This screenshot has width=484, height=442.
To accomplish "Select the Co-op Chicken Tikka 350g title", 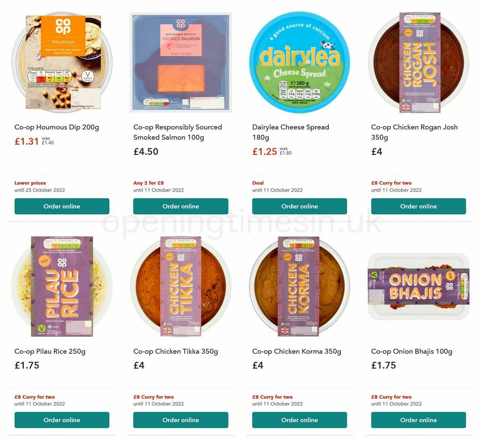I will [176, 351].
